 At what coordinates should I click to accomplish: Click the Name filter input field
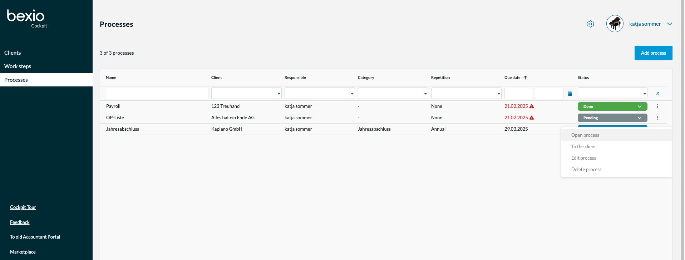click(x=157, y=94)
